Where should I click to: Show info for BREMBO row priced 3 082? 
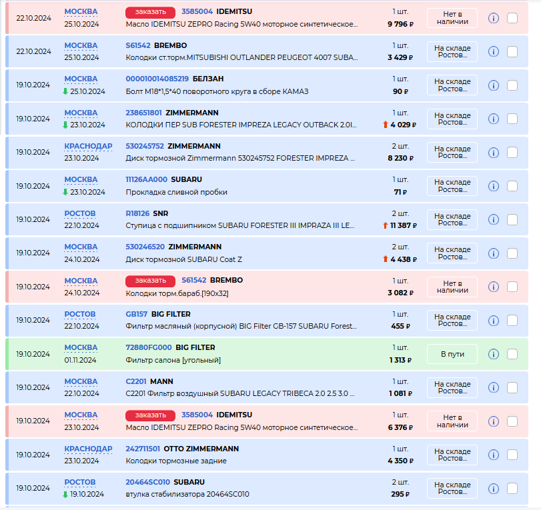(494, 287)
